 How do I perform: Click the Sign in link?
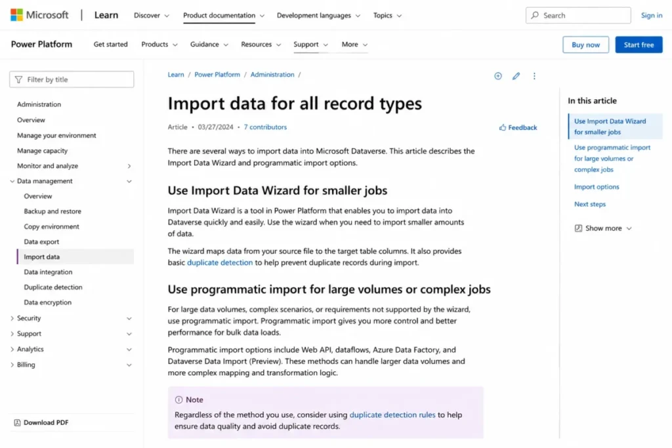pyautogui.click(x=652, y=15)
